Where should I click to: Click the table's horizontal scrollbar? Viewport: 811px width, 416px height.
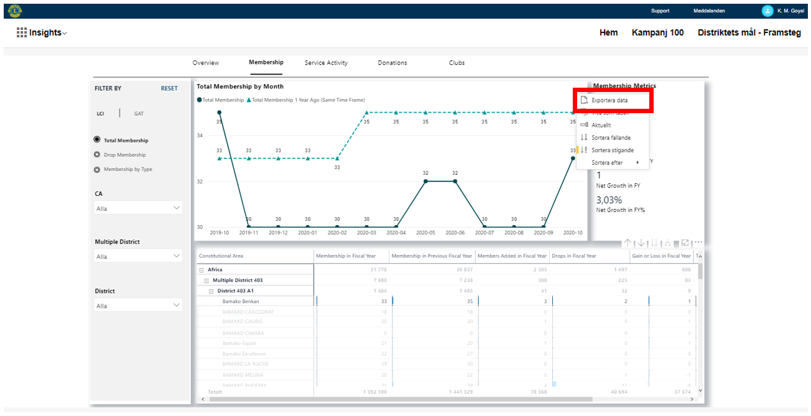pyautogui.click(x=398, y=399)
